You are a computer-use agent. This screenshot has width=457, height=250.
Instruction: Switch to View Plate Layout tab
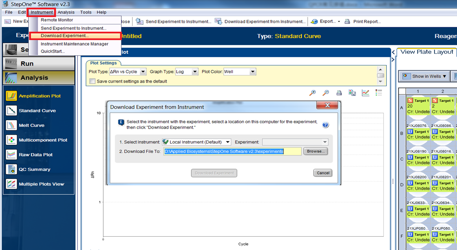[427, 52]
